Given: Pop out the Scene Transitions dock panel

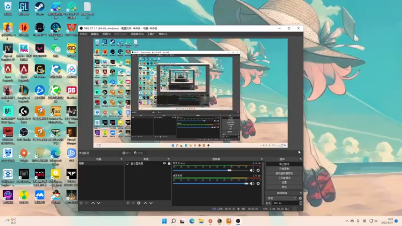Looking at the screenshot, I should (300, 193).
